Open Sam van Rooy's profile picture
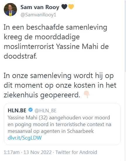Viewport: 126px width, 161px height. 10,9
